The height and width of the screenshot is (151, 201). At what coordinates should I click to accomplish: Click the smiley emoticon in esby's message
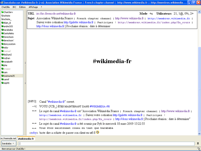coord(98,132)
